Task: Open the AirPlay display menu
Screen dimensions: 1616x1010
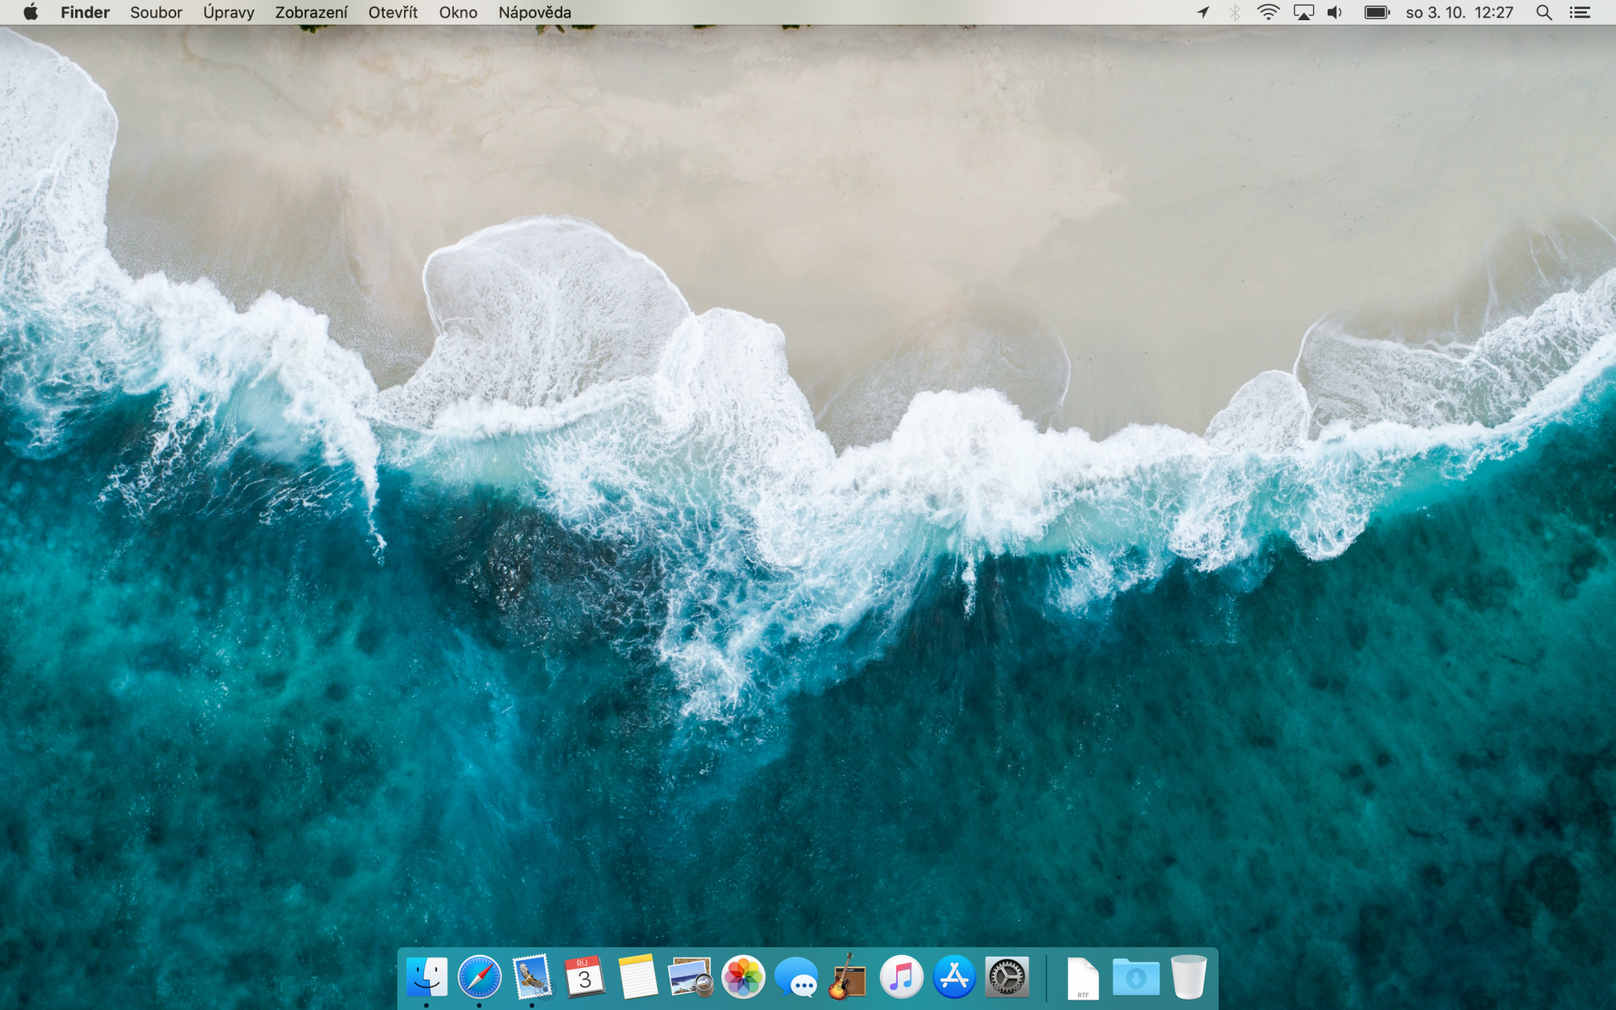Action: [x=1303, y=12]
